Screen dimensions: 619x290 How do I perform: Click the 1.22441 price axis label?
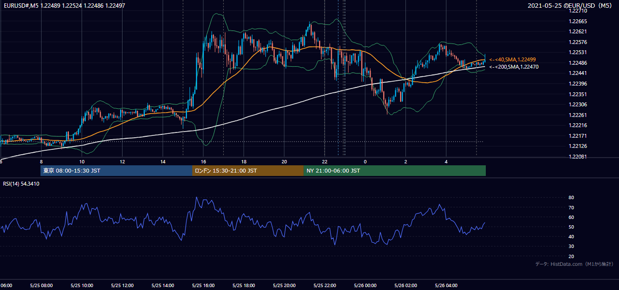point(578,73)
